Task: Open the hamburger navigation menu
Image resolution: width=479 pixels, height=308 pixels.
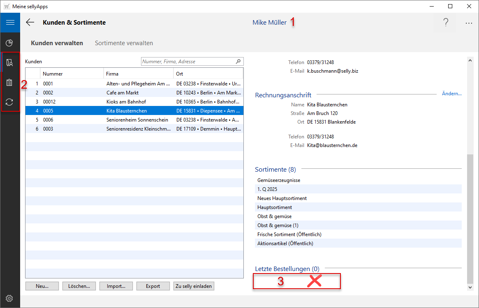Action: click(x=10, y=23)
